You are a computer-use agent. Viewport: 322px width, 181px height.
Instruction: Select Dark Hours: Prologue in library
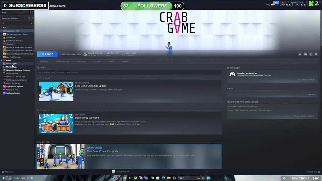tap(17, 41)
